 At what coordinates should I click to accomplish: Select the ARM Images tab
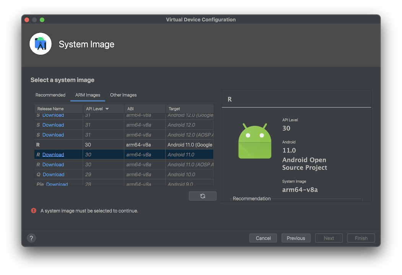coord(88,95)
